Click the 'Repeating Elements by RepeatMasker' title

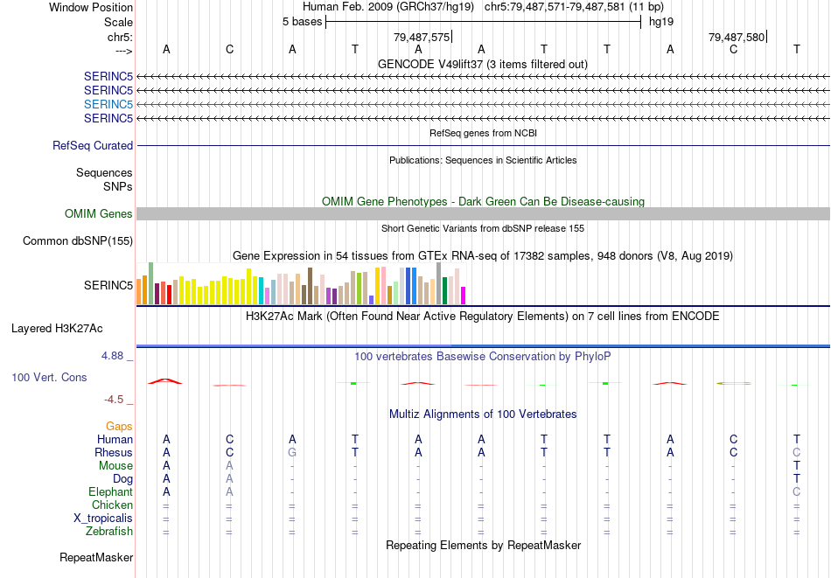[x=483, y=545]
